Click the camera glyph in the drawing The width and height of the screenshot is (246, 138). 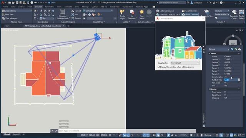click(97, 37)
